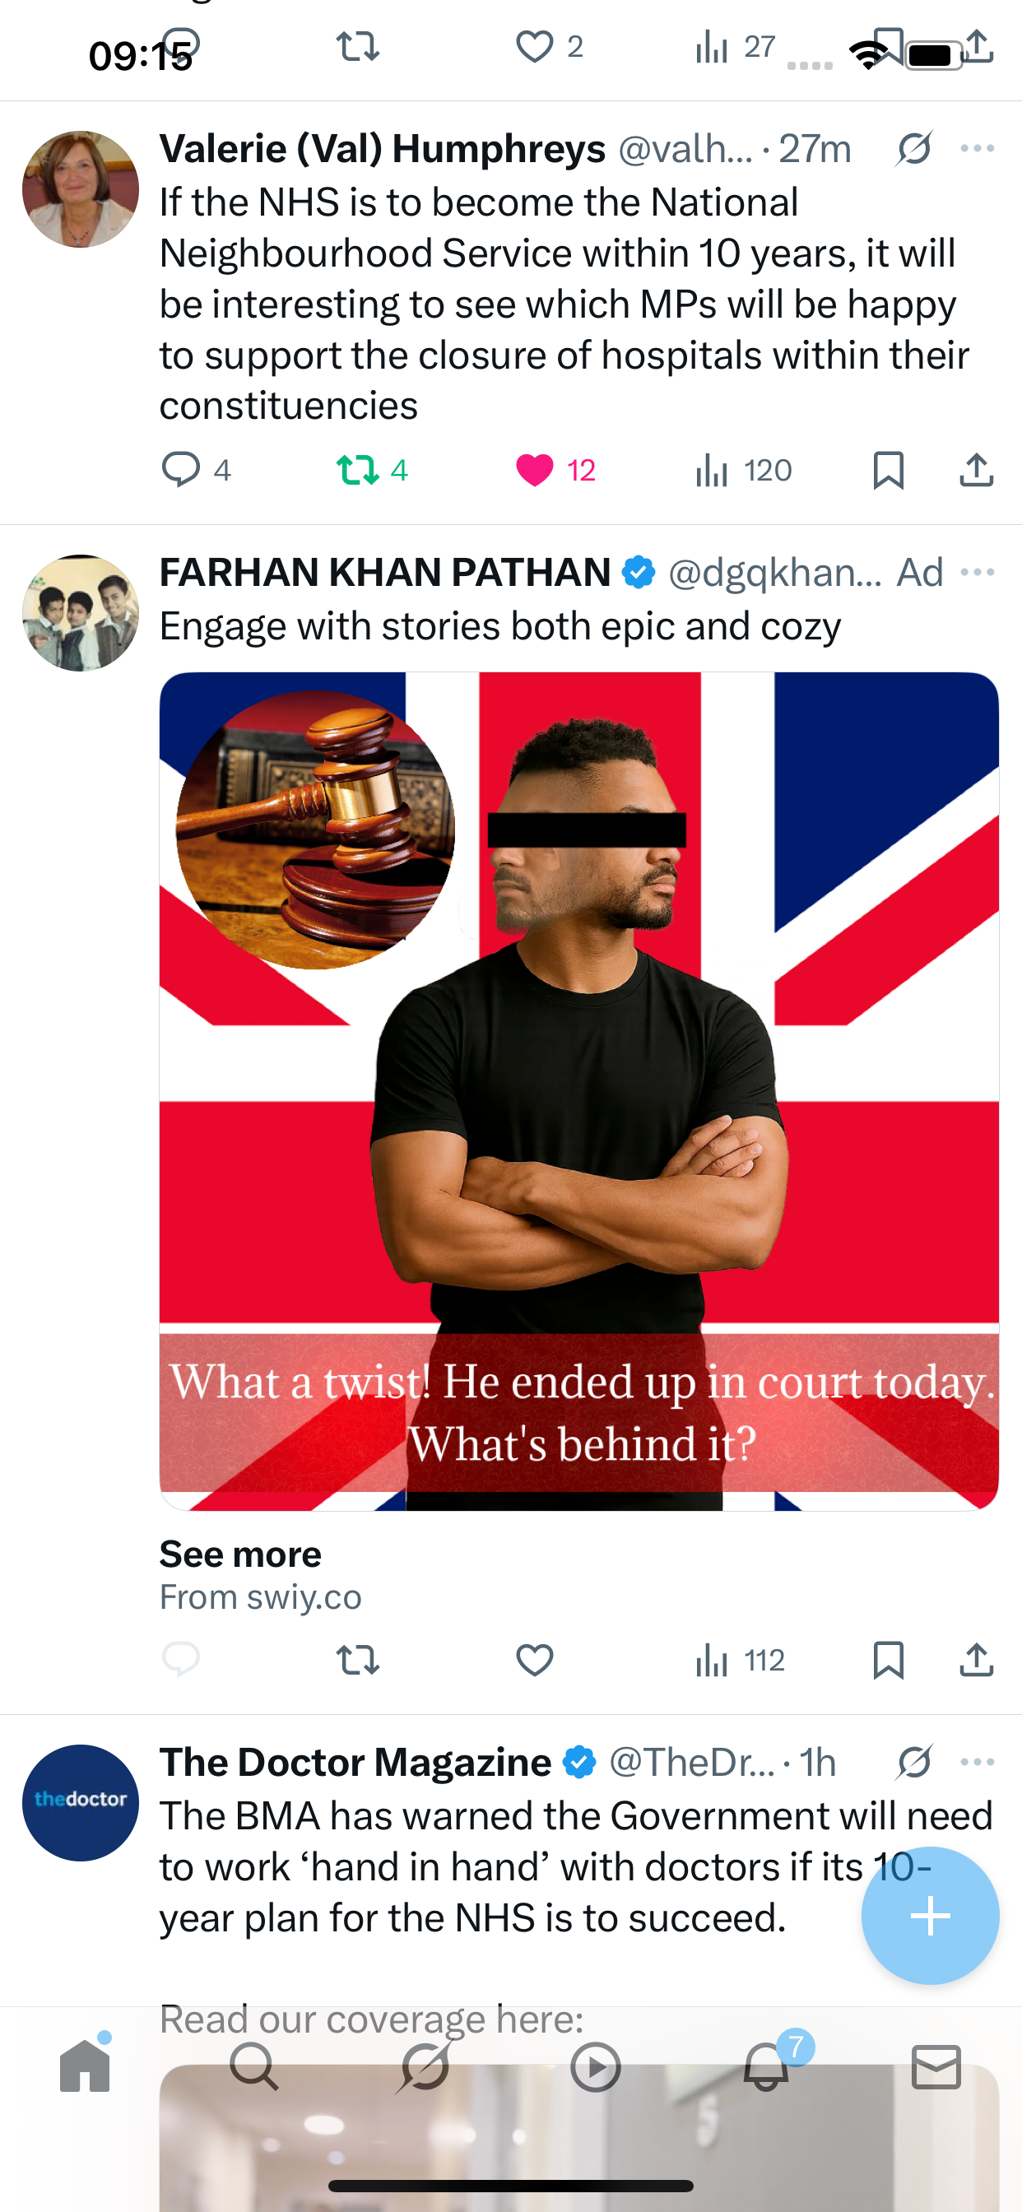Like the Farhan Khan Pathan ad

534,1660
